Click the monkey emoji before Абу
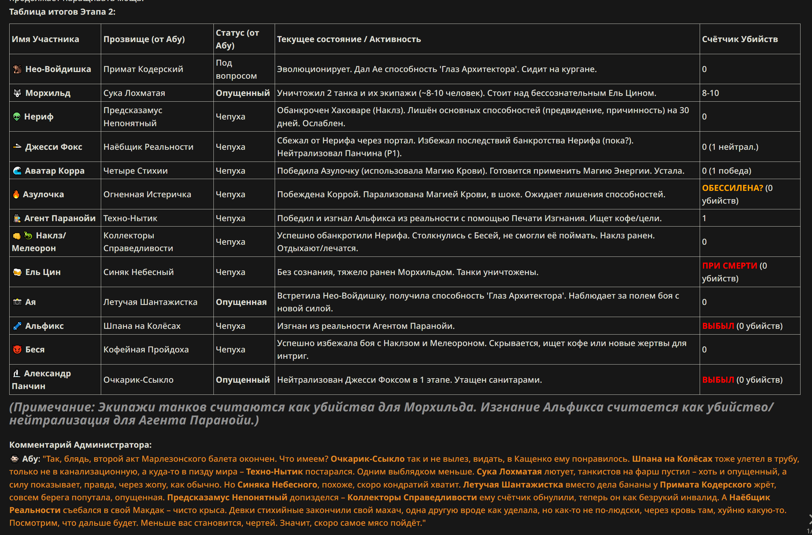The image size is (812, 535). pyautogui.click(x=14, y=459)
